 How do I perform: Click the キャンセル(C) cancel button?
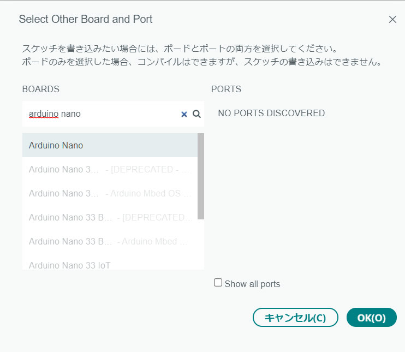click(x=295, y=318)
